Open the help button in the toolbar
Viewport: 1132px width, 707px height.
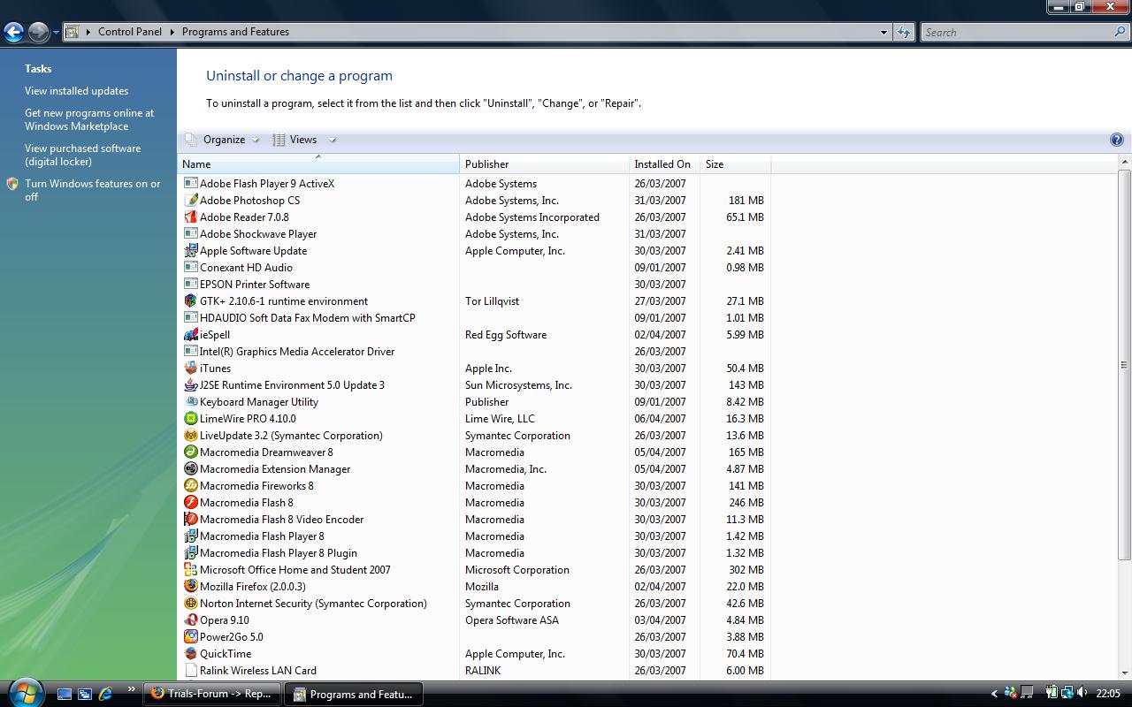pos(1116,140)
